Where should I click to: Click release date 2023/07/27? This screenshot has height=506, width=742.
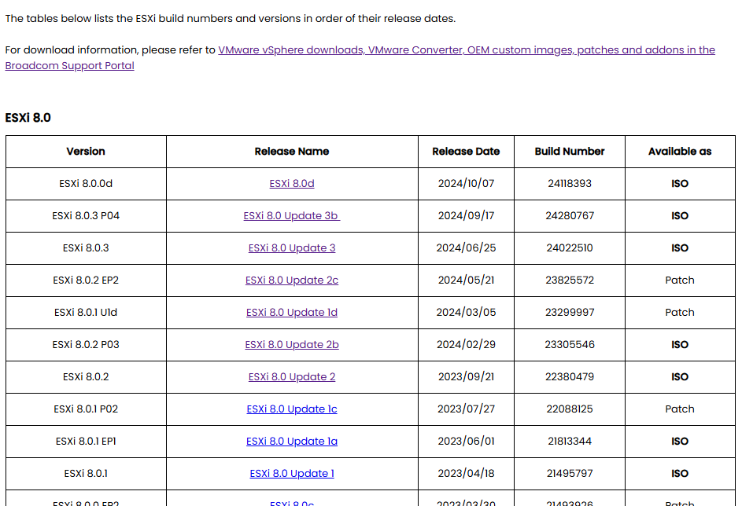tap(466, 409)
